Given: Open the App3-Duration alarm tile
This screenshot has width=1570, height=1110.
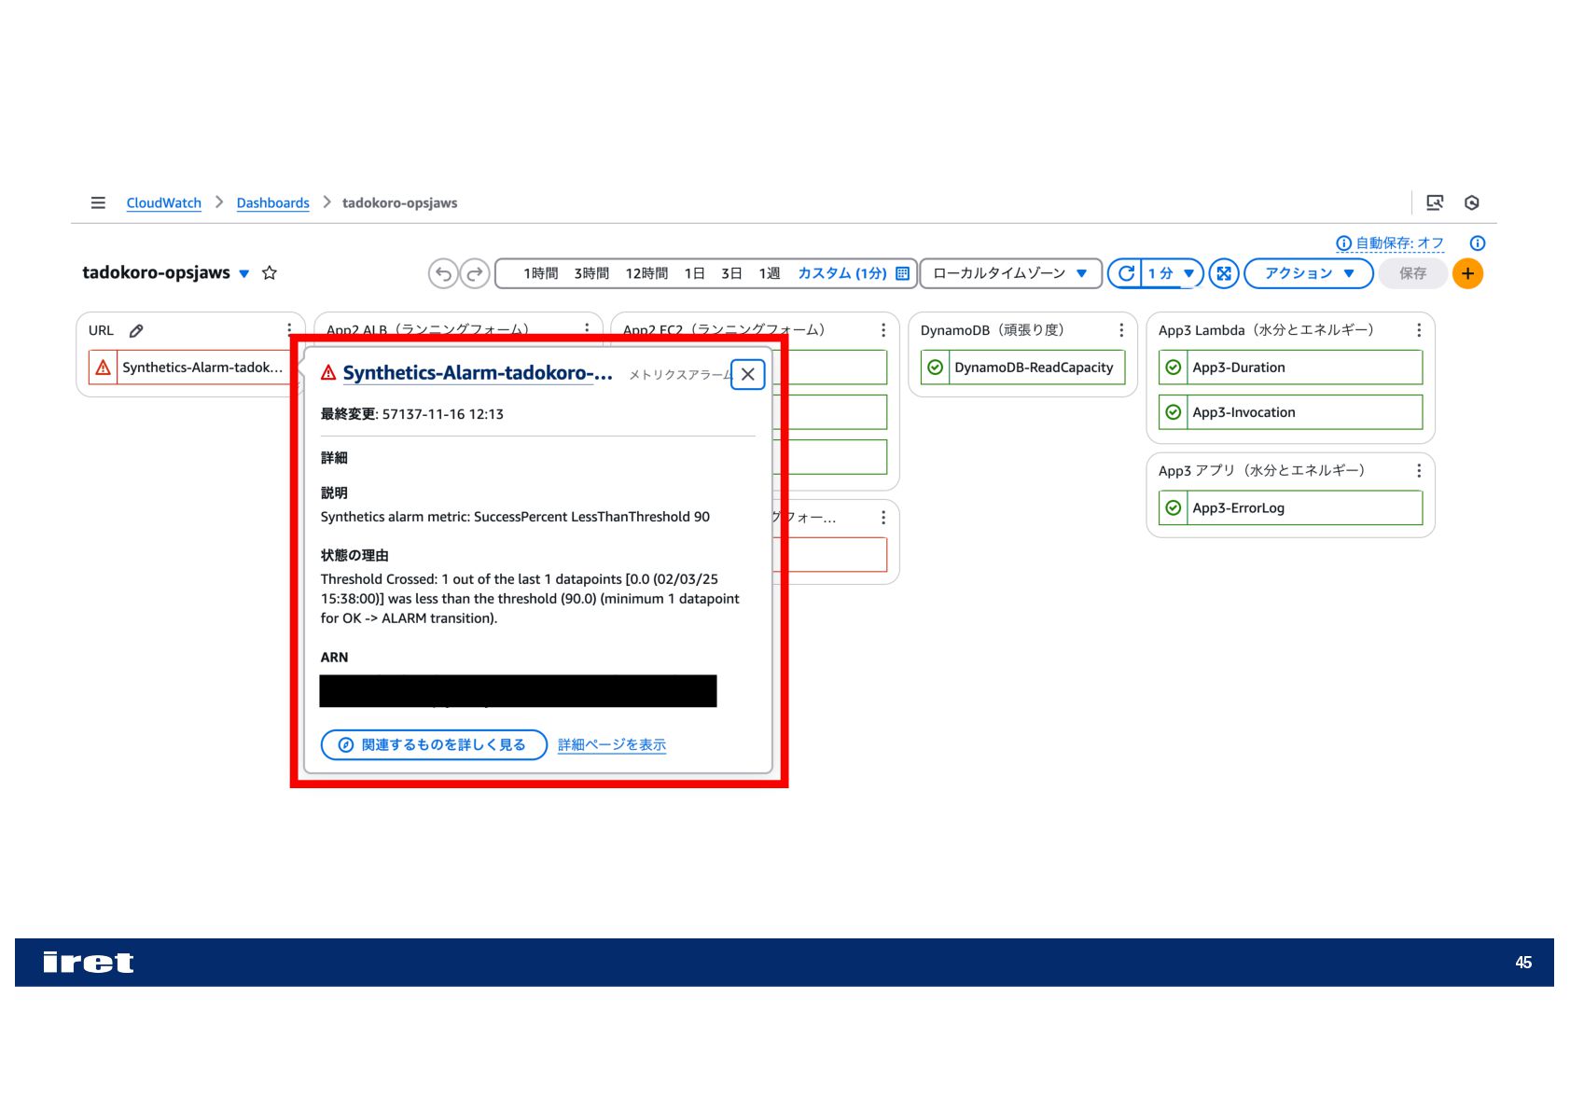Looking at the screenshot, I should tap(1290, 368).
